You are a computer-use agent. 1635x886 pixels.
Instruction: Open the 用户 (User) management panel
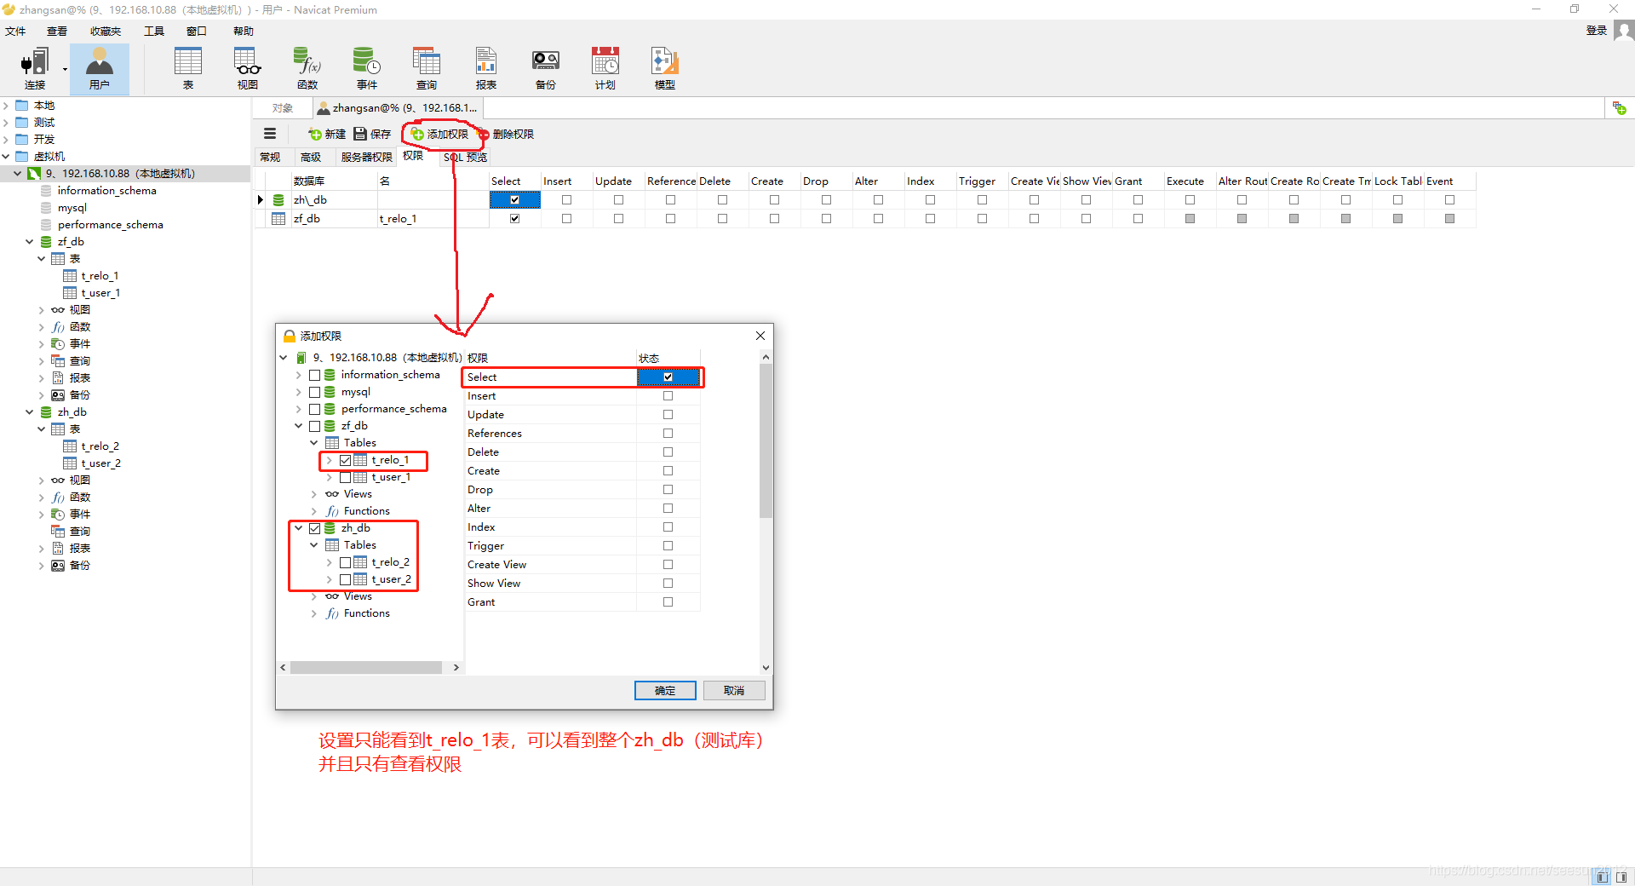point(100,68)
